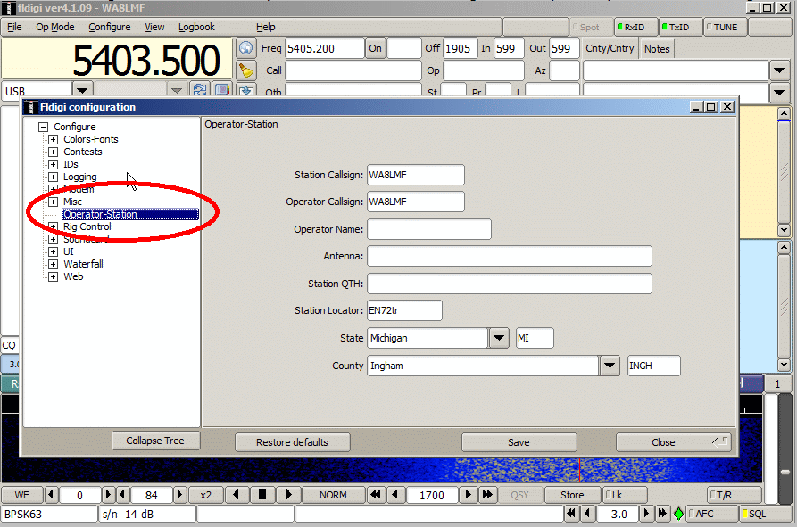Click the Close button in the configuration dialog
The height and width of the screenshot is (527, 797).
pyautogui.click(x=674, y=442)
